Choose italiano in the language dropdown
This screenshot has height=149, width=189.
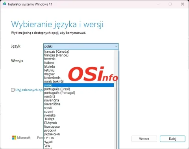(x=79, y=63)
